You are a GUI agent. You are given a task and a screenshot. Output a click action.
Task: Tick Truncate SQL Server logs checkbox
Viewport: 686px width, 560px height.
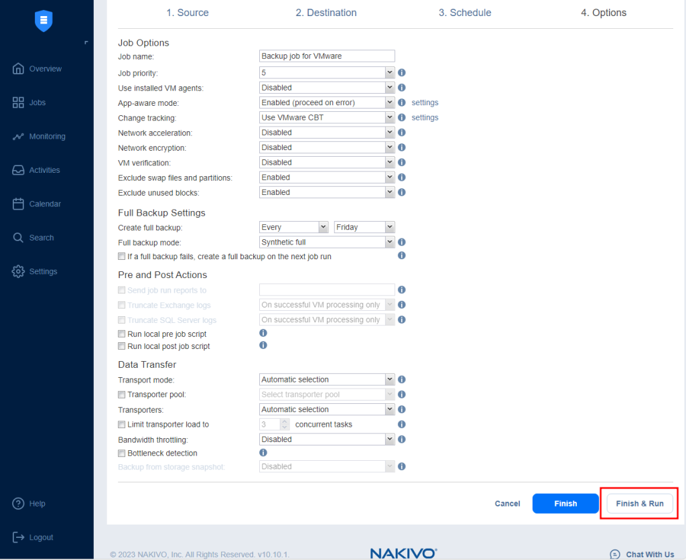pyautogui.click(x=122, y=320)
